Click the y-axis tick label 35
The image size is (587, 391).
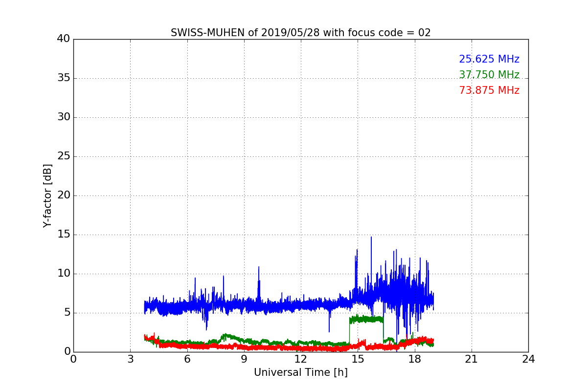pyautogui.click(x=64, y=78)
